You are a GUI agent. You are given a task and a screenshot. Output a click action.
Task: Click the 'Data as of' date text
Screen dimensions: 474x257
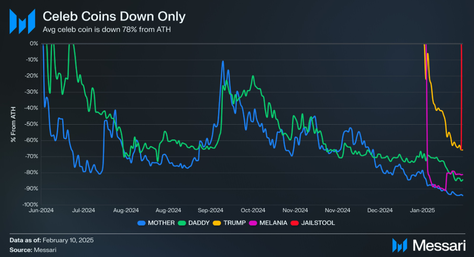point(51,240)
